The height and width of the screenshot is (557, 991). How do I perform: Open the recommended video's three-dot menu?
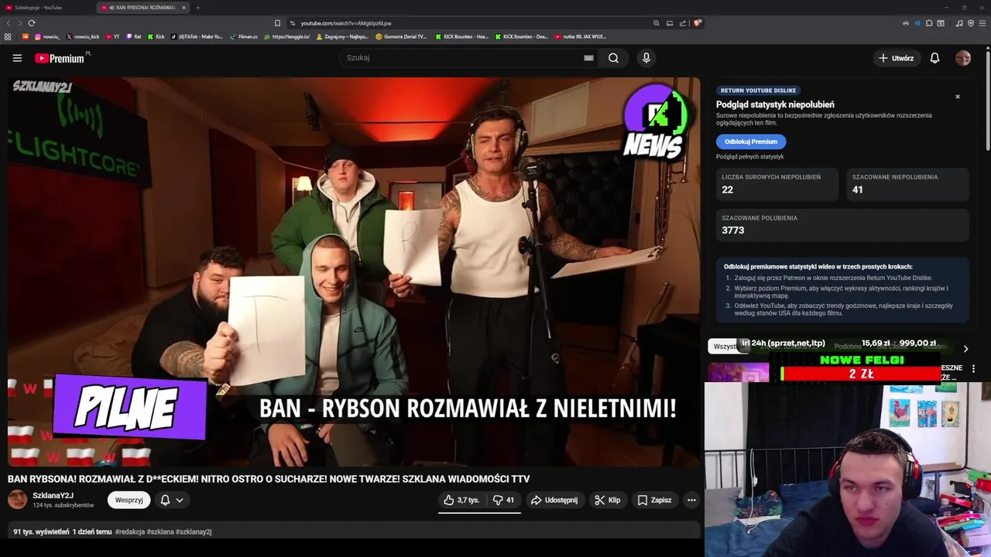[973, 369]
